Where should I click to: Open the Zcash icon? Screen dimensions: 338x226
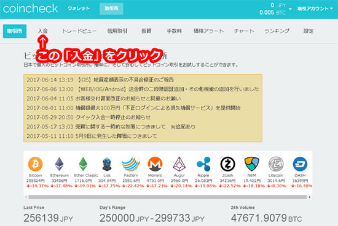[x=227, y=164]
